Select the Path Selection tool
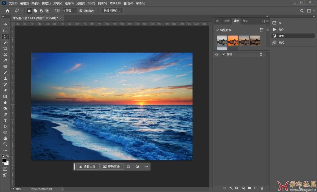 click(5, 126)
